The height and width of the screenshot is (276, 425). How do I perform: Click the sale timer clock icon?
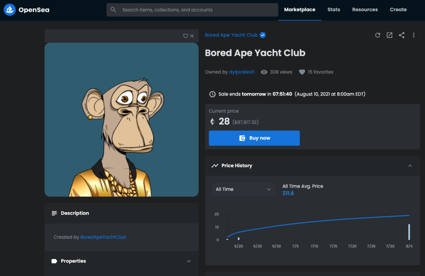coord(212,94)
